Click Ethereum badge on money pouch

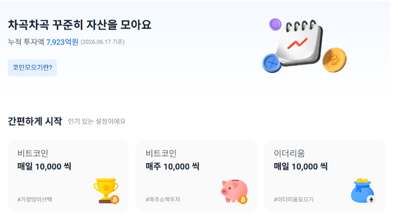coord(371,199)
